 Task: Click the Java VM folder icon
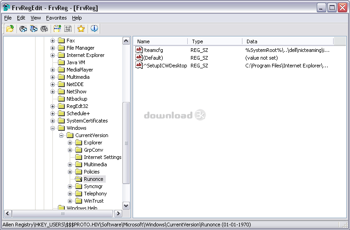tap(61, 62)
